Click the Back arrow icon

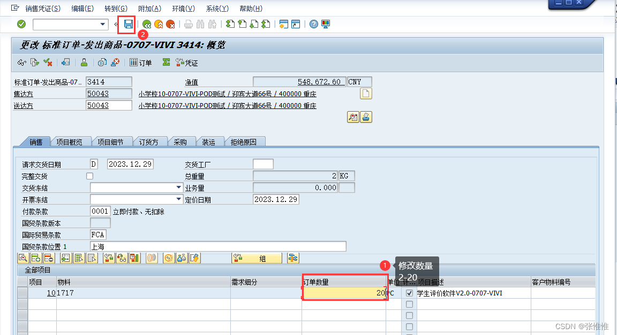click(x=148, y=24)
